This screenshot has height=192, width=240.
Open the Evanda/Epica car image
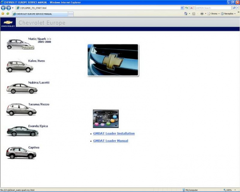point(22,131)
